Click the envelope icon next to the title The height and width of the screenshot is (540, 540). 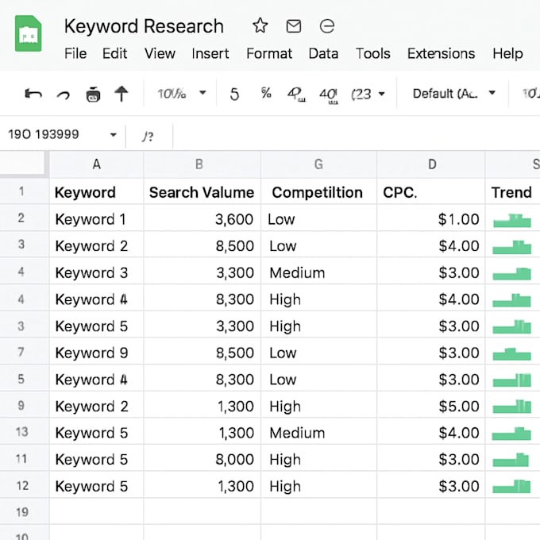tap(294, 26)
